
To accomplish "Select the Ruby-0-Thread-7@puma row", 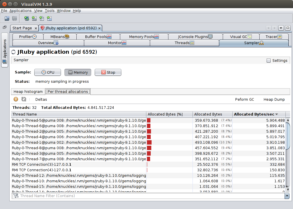I will click(x=148, y=159).
